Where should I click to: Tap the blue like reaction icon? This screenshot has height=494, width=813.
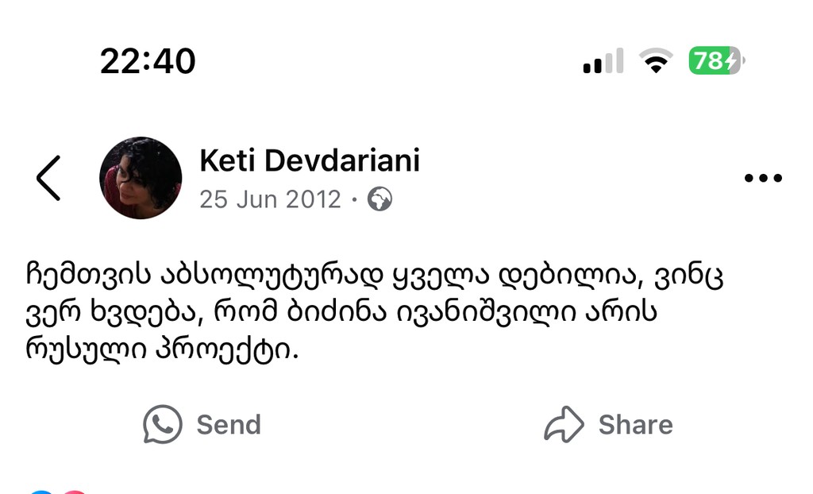coord(41,491)
